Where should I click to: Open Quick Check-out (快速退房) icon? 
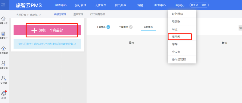click(x=3, y=49)
